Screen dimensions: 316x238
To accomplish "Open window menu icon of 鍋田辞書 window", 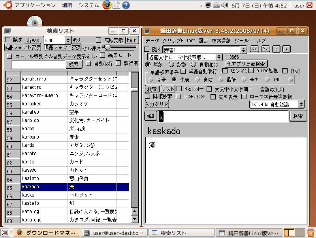I will (147, 31).
